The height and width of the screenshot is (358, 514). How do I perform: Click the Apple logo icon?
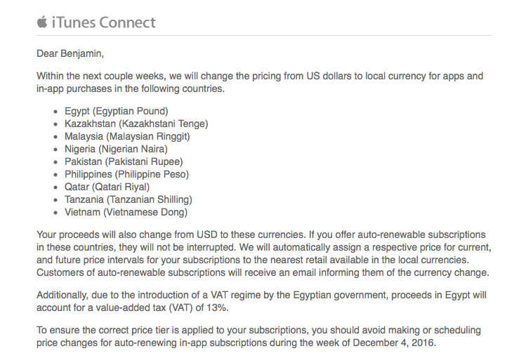coord(42,22)
